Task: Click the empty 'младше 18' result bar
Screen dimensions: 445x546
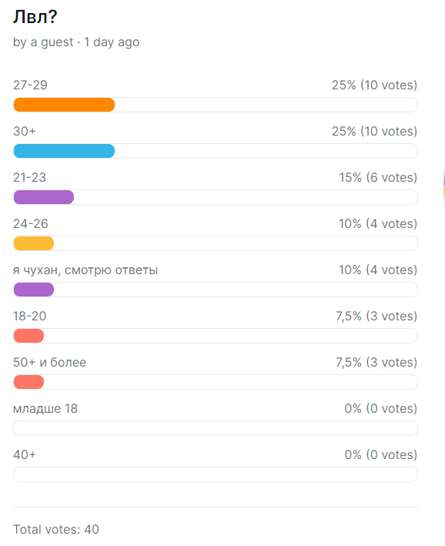Action: coord(216,428)
